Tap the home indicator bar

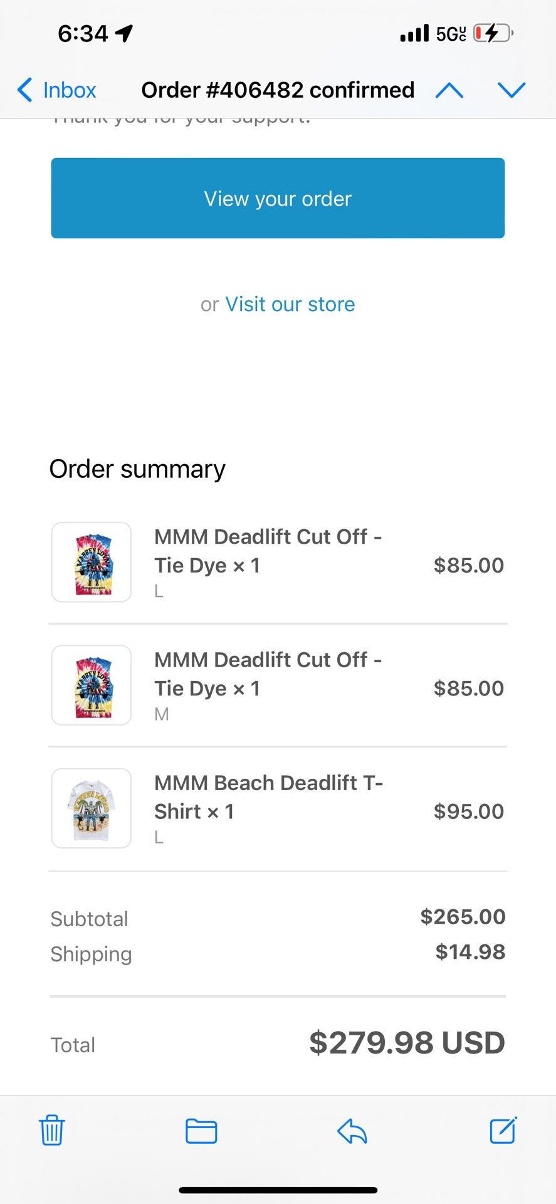point(278,1190)
